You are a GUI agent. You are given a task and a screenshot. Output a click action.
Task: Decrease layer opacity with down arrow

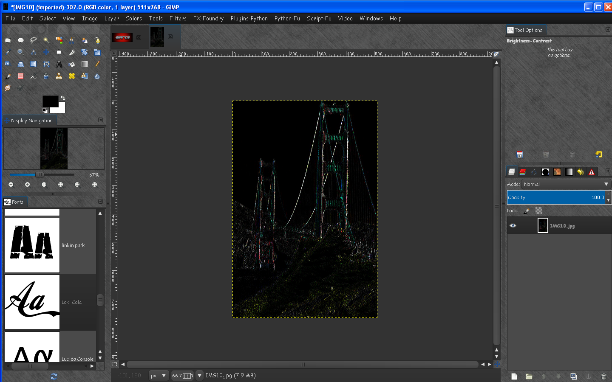pos(609,200)
